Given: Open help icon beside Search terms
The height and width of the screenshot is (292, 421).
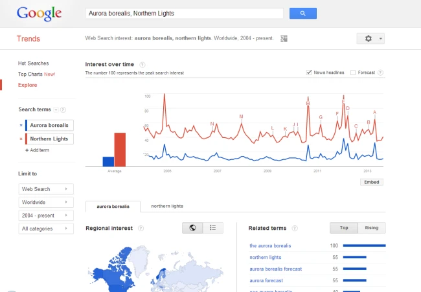Looking at the screenshot, I should (63, 109).
